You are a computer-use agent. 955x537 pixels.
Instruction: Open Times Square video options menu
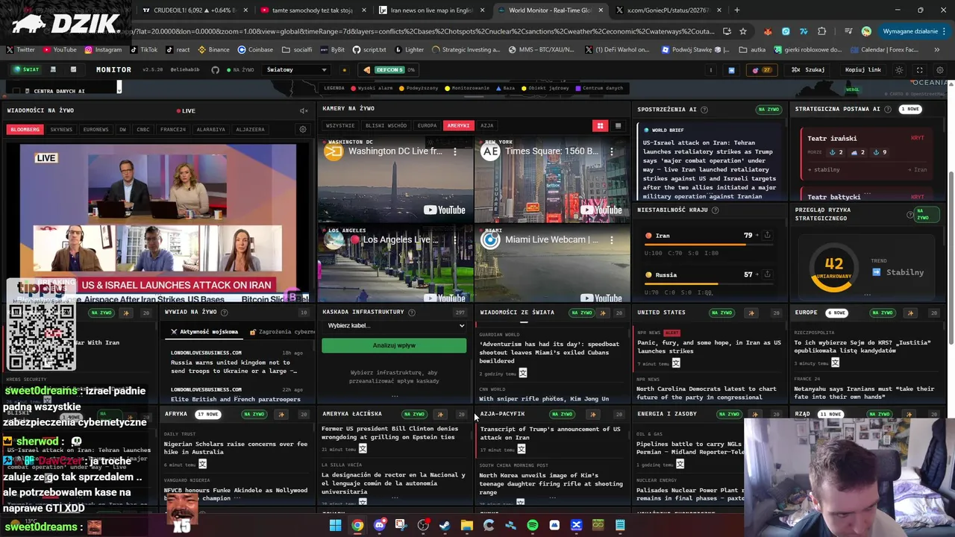[612, 151]
